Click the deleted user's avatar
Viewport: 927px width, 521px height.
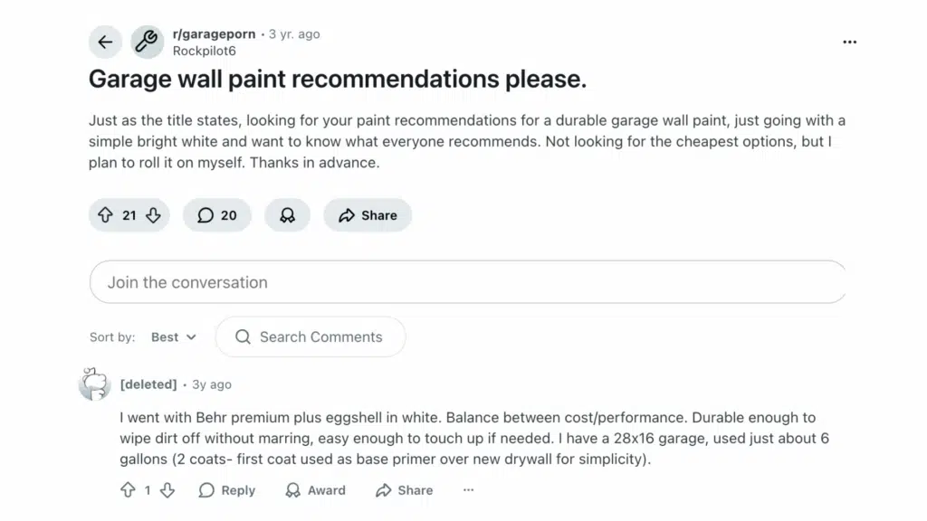click(x=93, y=384)
